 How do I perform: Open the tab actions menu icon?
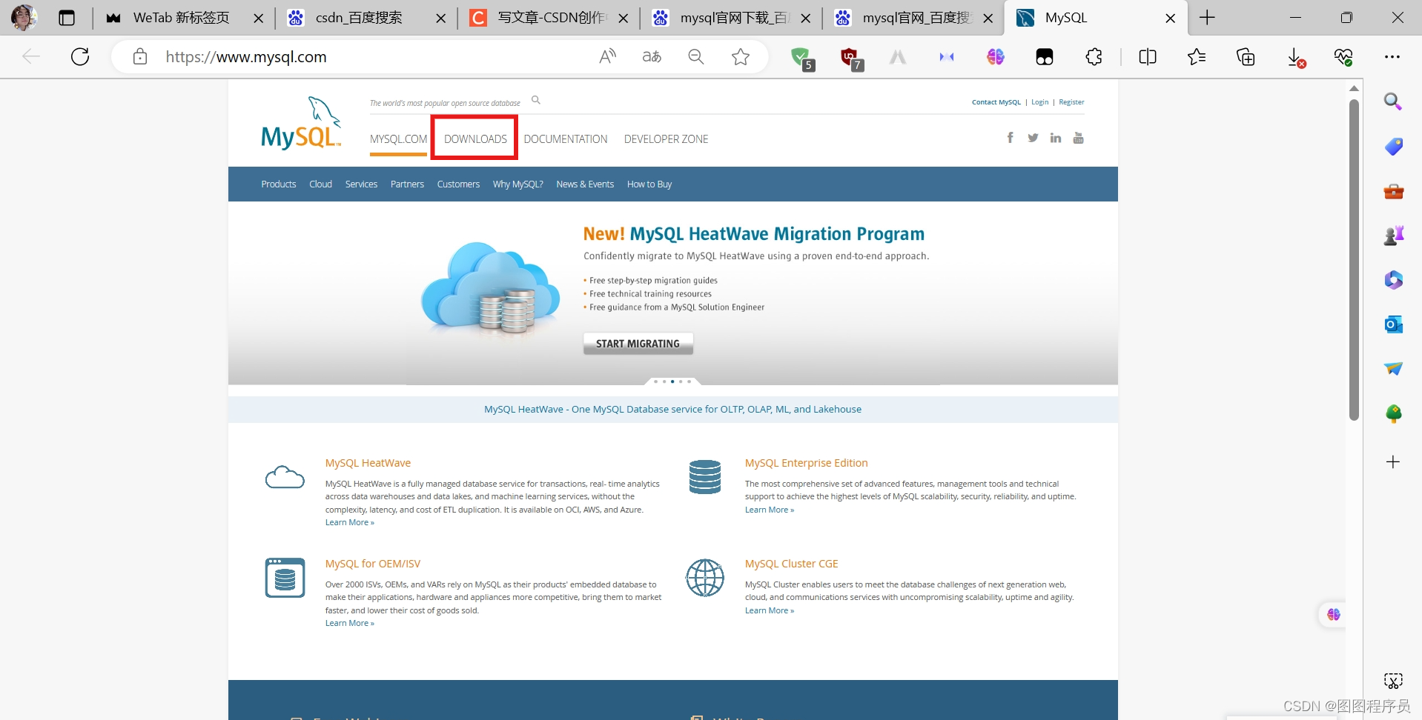coord(67,18)
